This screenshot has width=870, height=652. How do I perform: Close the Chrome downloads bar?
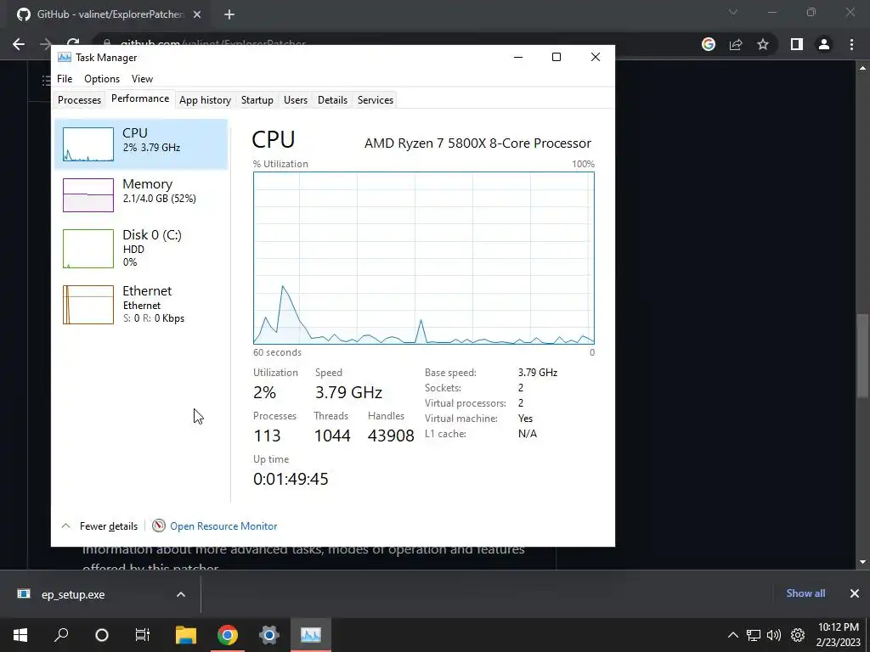855,593
